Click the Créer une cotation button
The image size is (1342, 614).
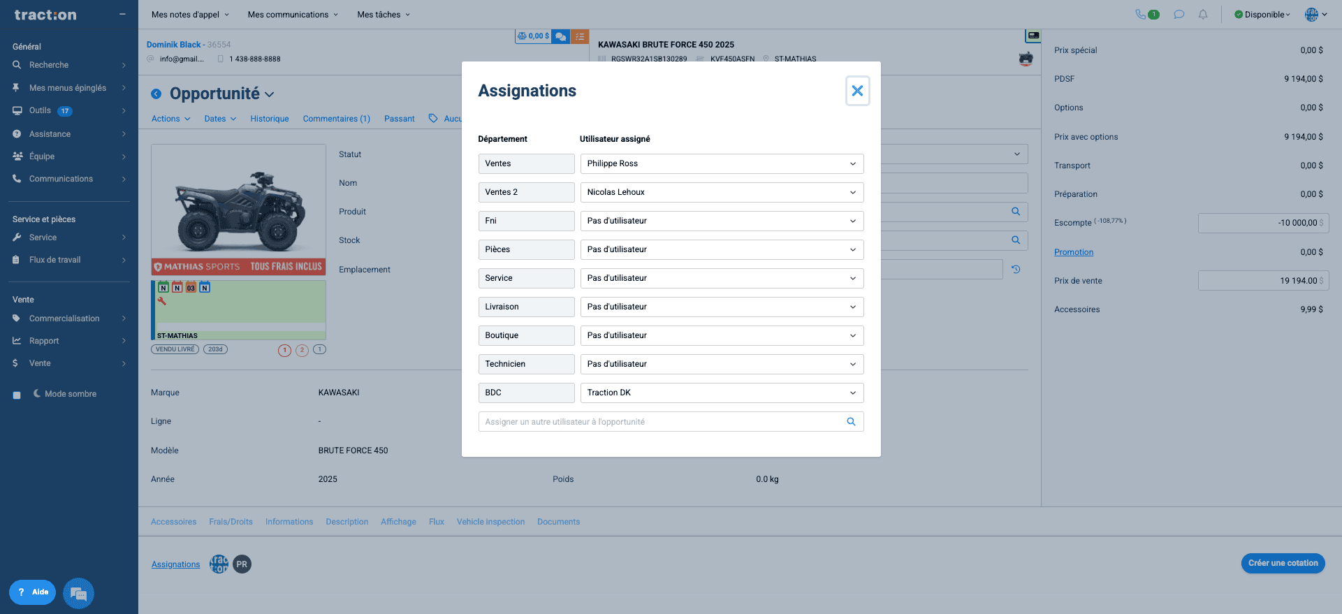coord(1283,563)
